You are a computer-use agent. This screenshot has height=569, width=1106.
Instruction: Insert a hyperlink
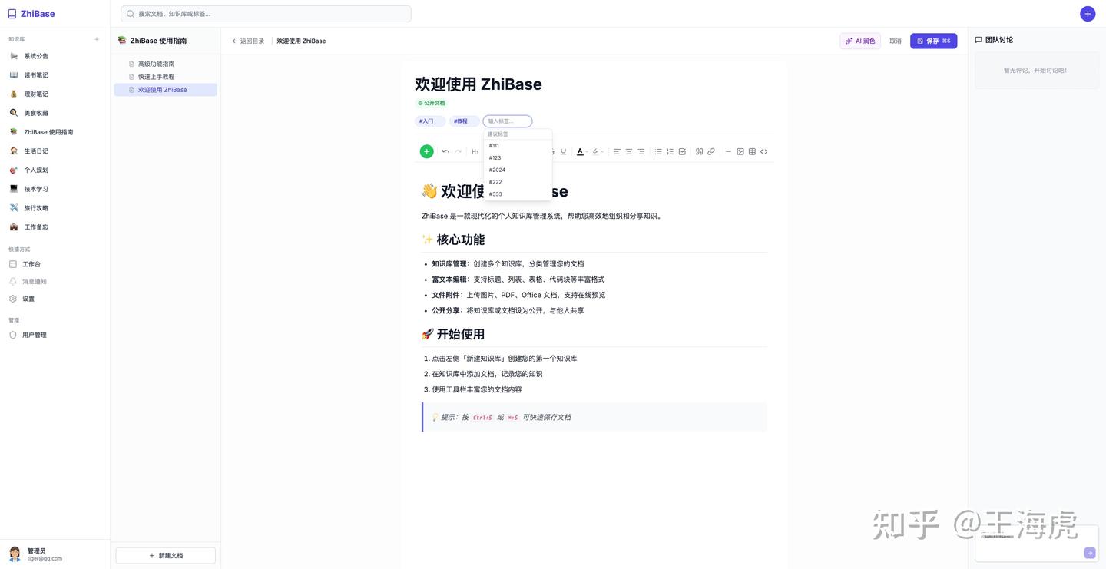click(711, 151)
